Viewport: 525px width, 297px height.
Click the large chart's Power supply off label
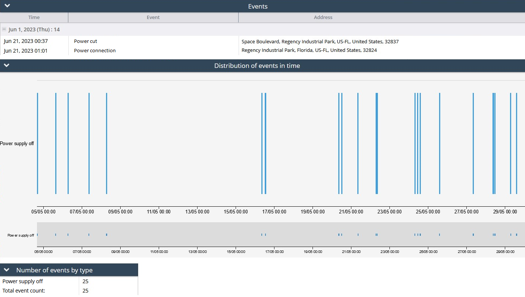coord(17,144)
